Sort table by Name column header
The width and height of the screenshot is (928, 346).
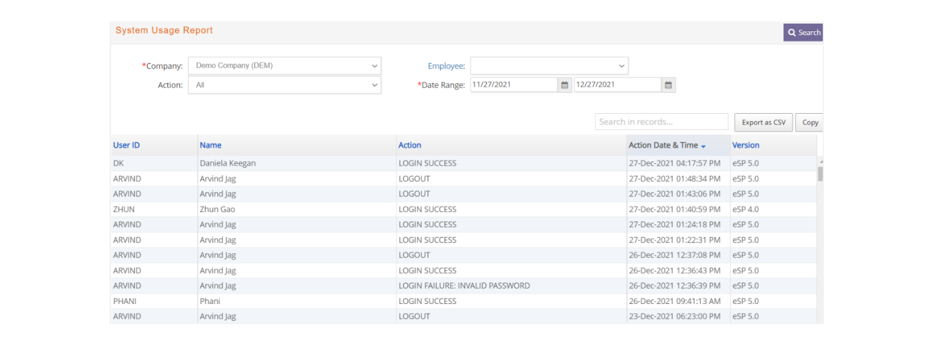pyautogui.click(x=211, y=146)
